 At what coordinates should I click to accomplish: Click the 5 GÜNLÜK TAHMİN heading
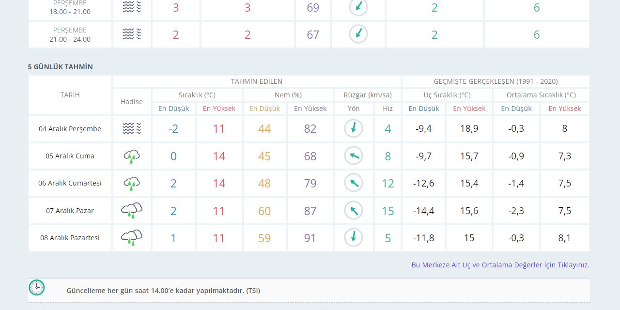click(x=61, y=67)
